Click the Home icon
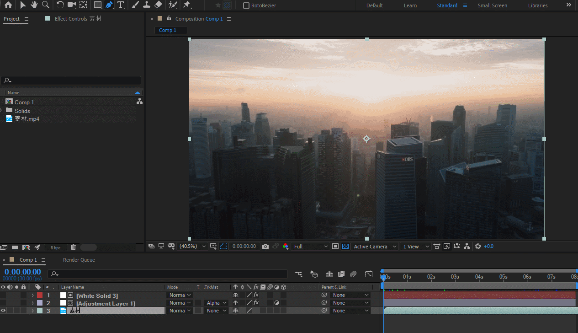 (8, 5)
